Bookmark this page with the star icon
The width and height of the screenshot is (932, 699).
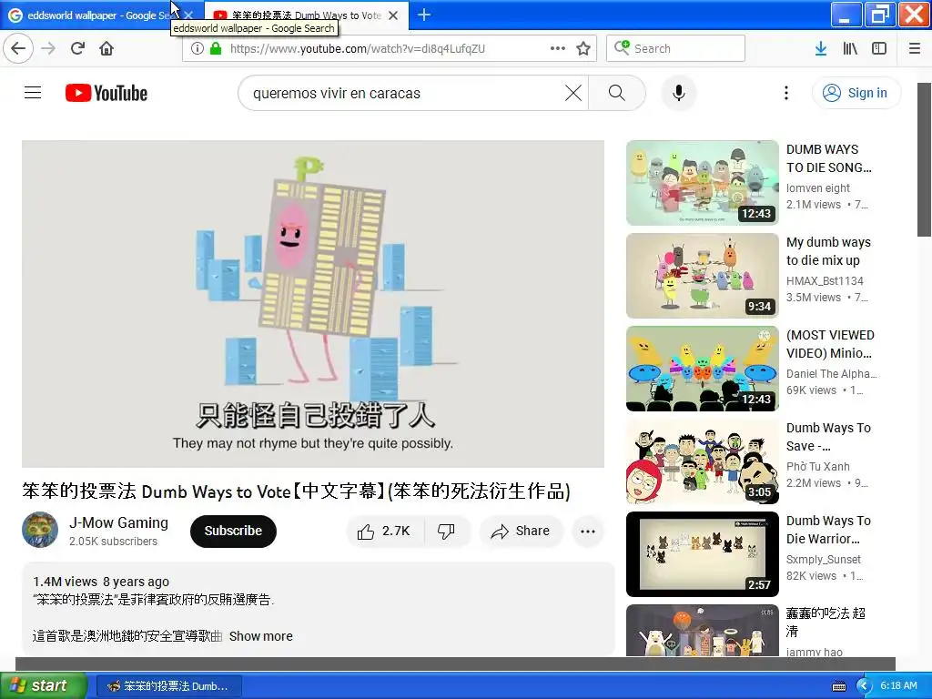click(x=583, y=49)
